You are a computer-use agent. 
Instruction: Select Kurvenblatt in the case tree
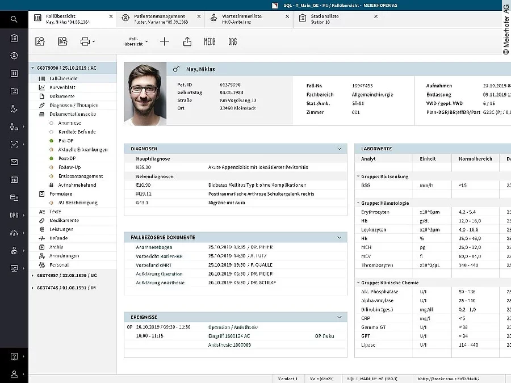tap(62, 87)
